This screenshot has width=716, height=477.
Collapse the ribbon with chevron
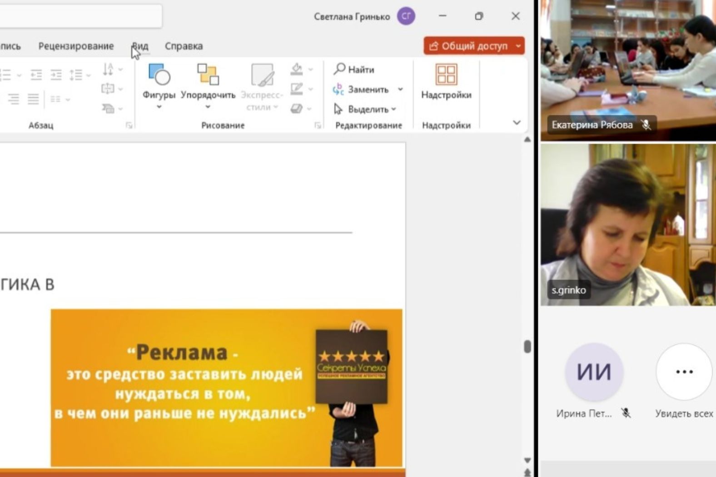coord(517,123)
